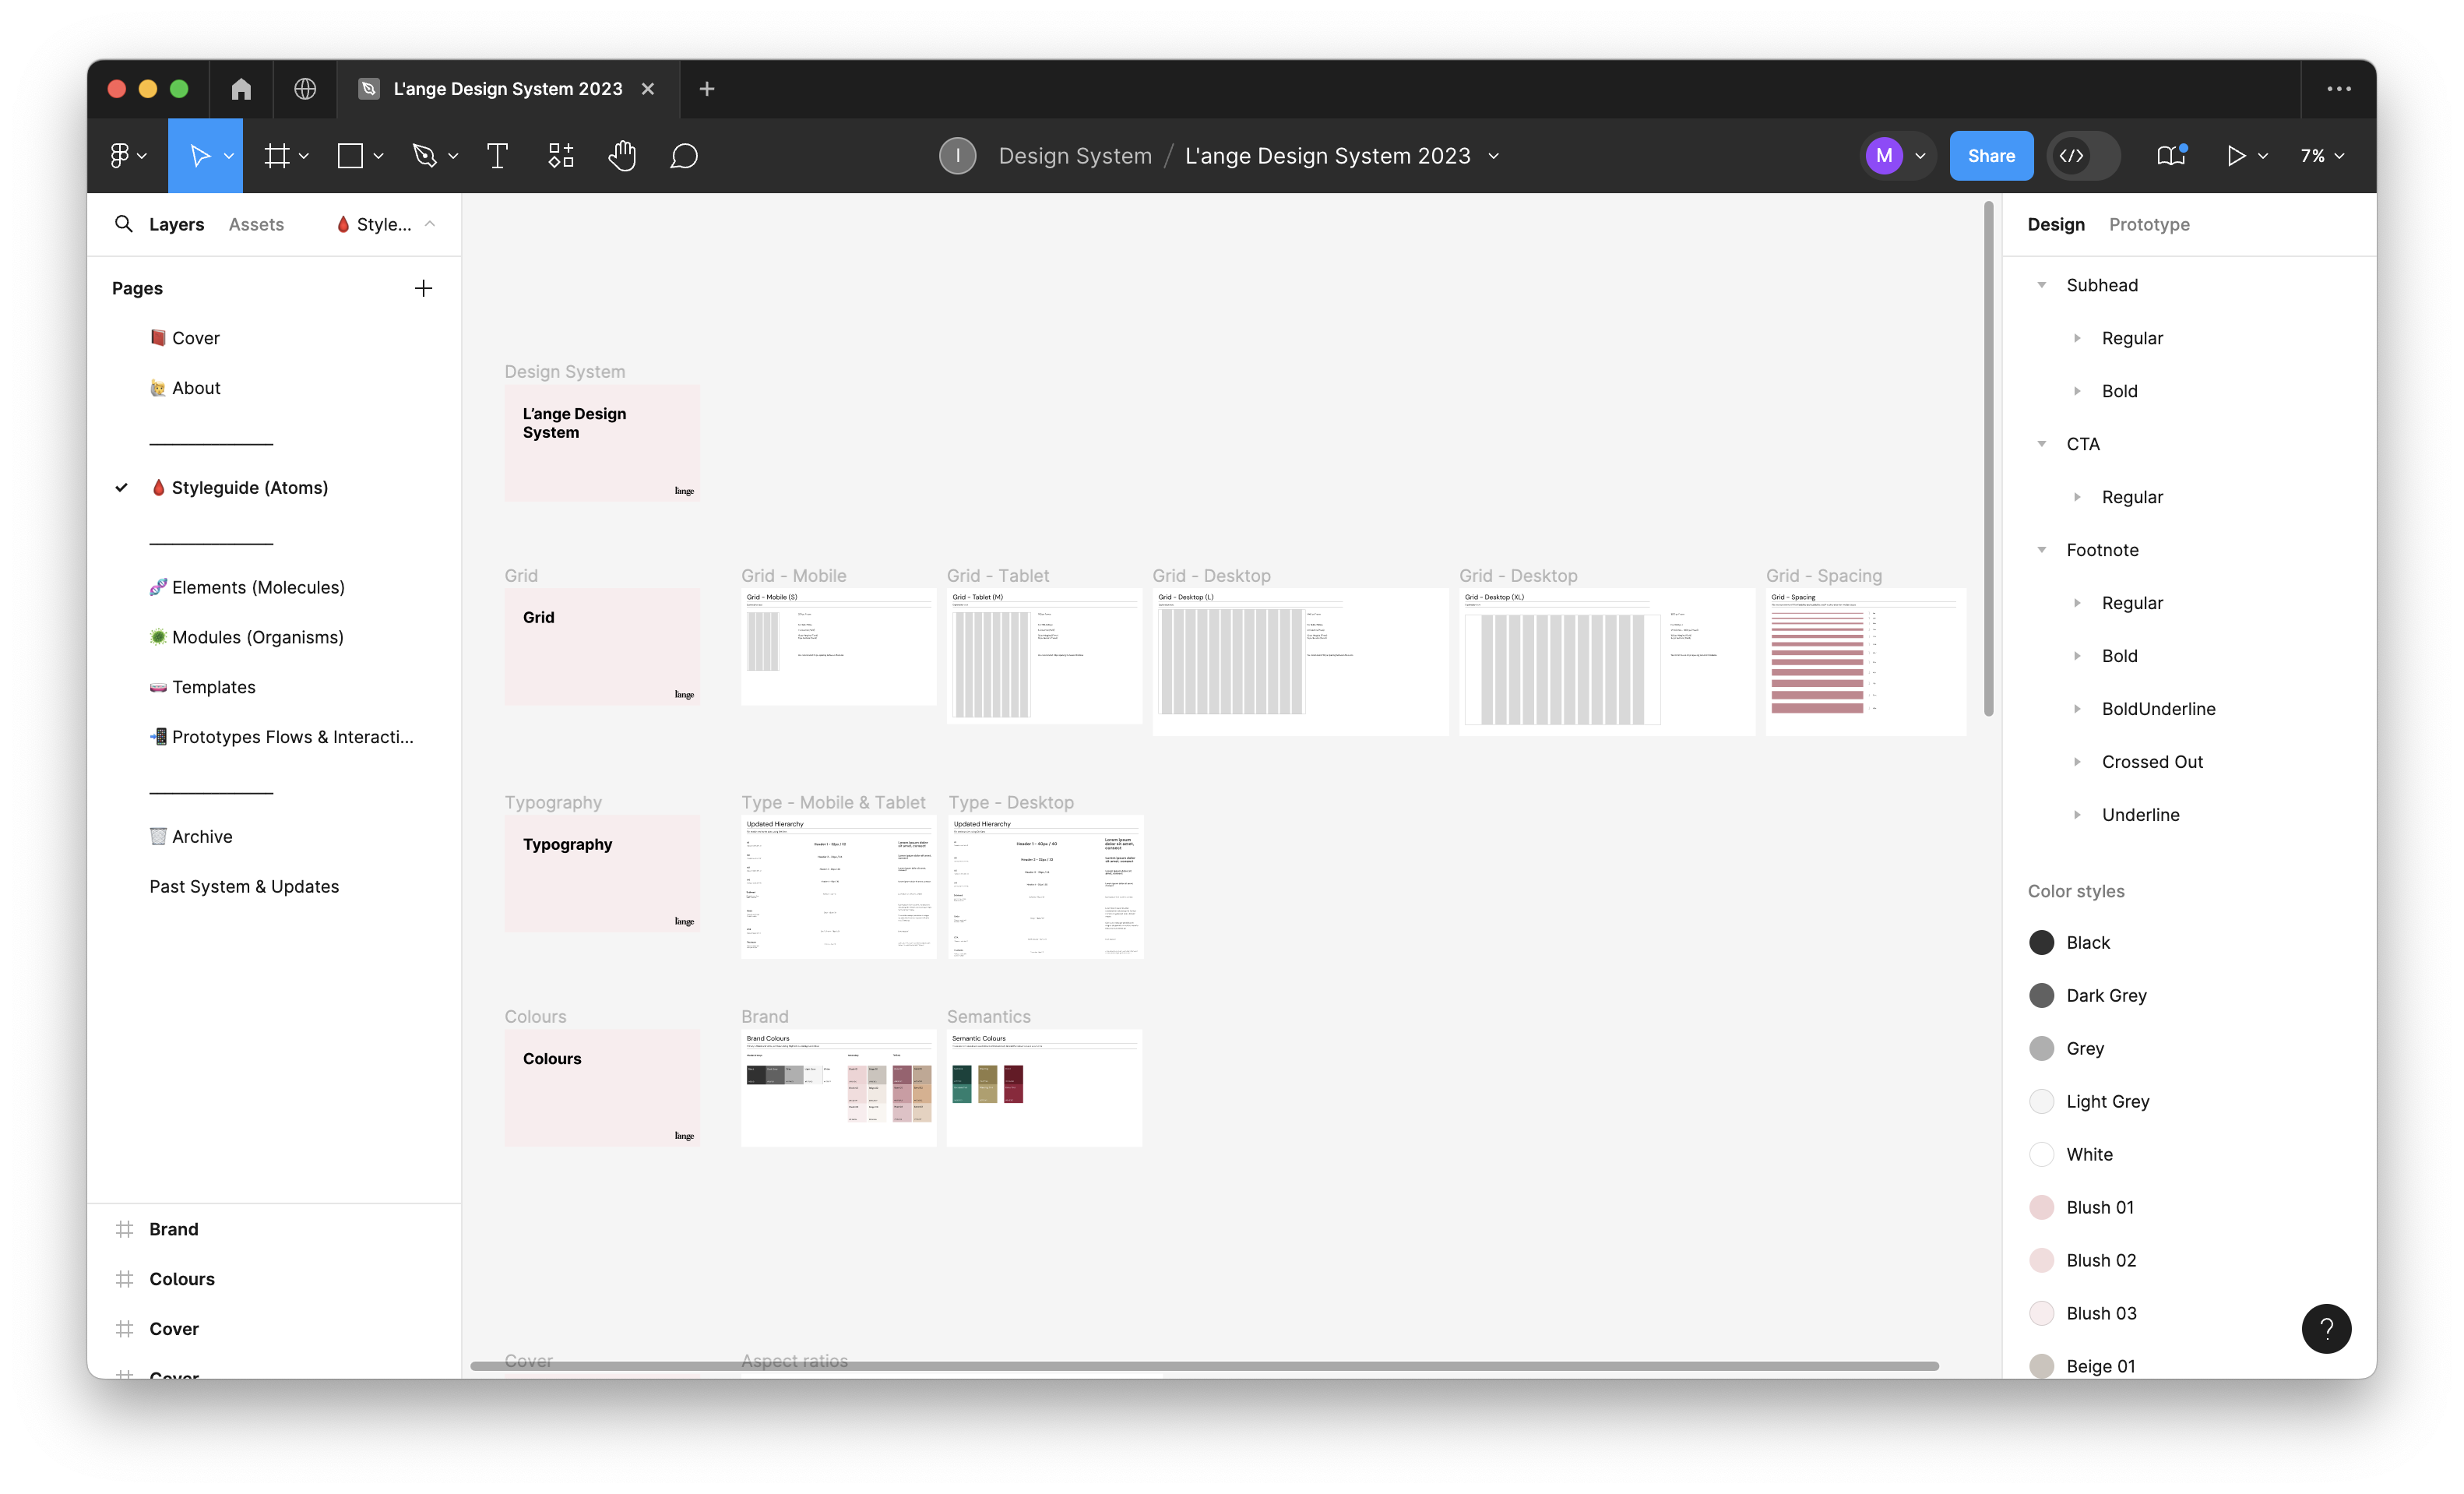Open the Resources components tool

561,156
